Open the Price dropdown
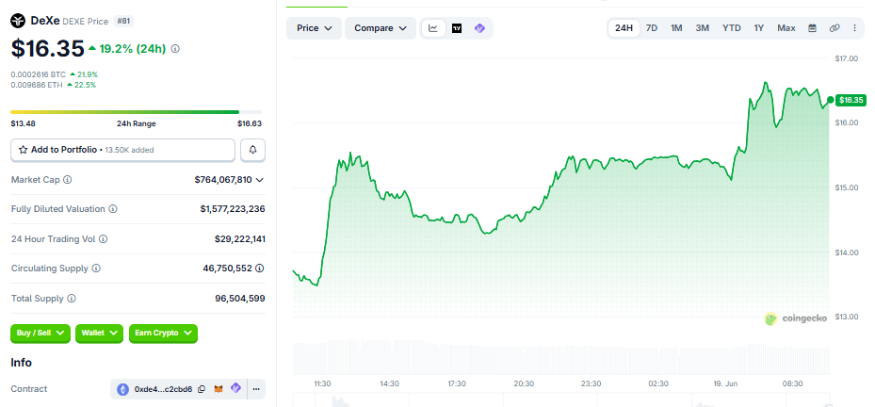The image size is (875, 407). point(315,28)
